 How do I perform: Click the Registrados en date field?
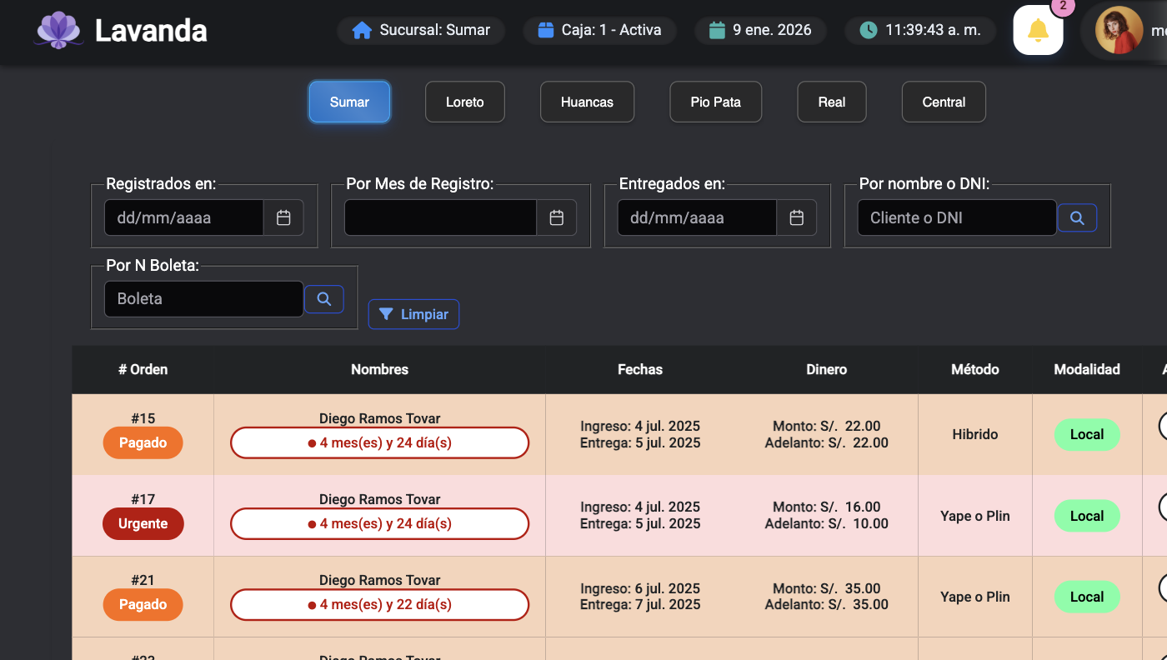pos(183,217)
